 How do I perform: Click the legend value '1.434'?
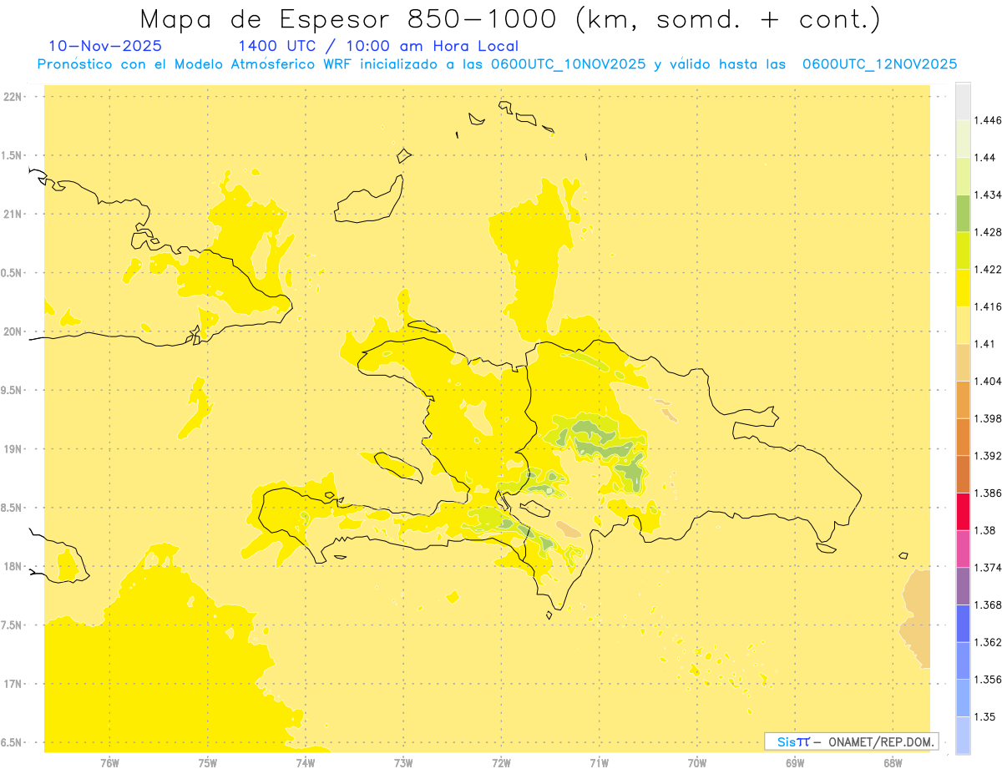tap(988, 195)
